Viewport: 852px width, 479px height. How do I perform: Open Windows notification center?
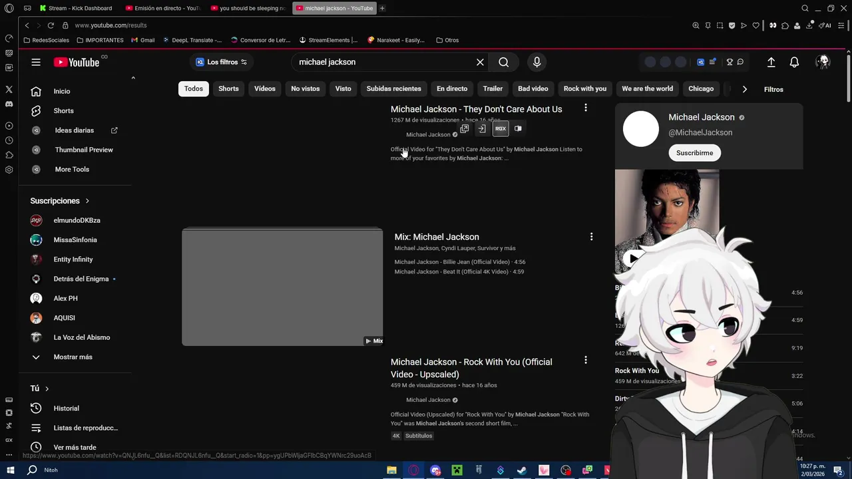coord(838,470)
